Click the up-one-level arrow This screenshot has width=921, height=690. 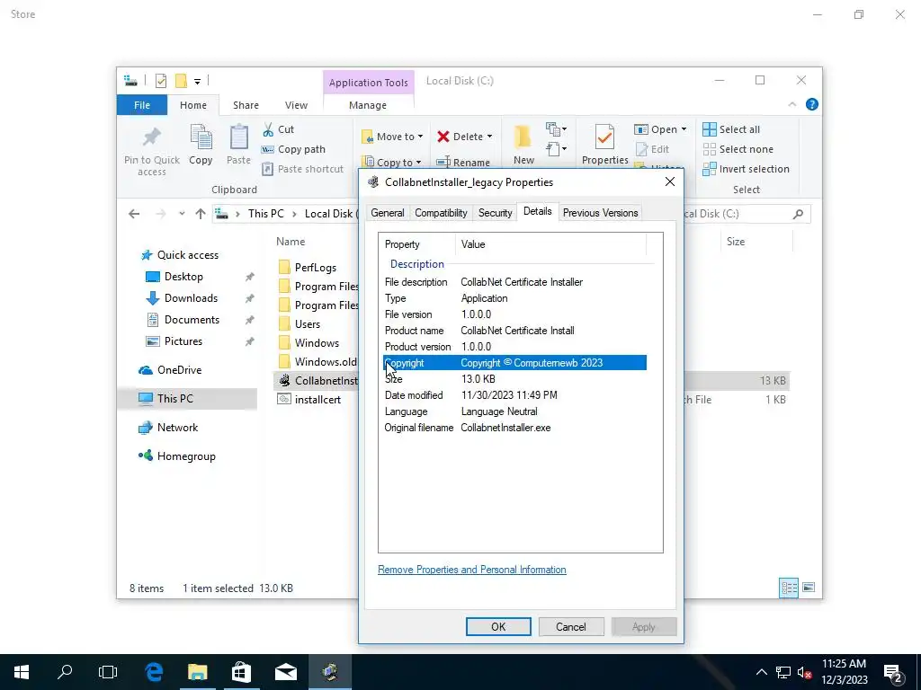pyautogui.click(x=201, y=214)
